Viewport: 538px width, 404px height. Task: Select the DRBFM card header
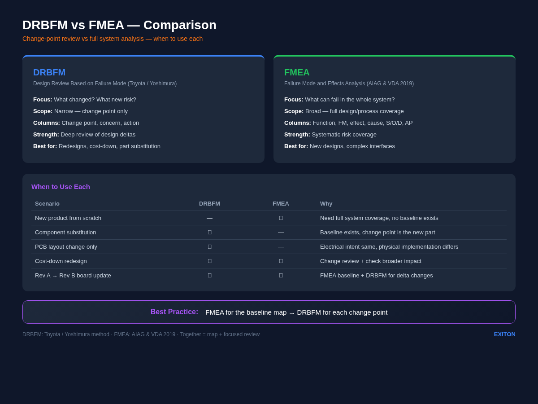(49, 72)
